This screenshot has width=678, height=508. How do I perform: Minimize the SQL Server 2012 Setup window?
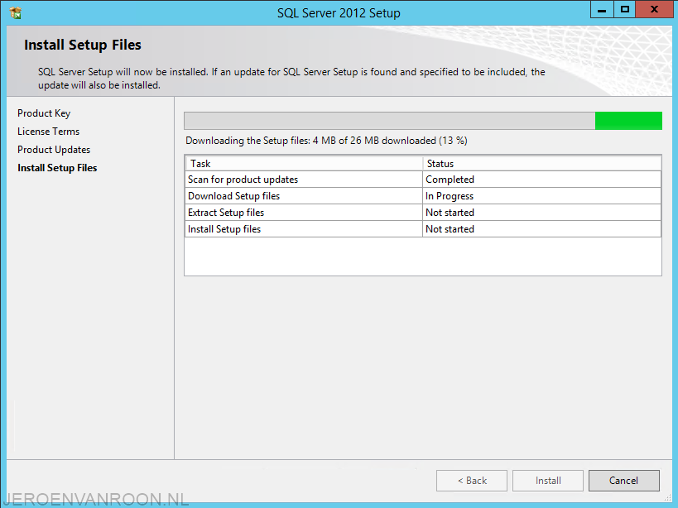[x=602, y=9]
